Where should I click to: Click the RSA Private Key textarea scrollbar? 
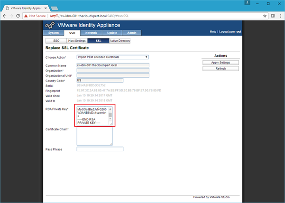point(110,115)
